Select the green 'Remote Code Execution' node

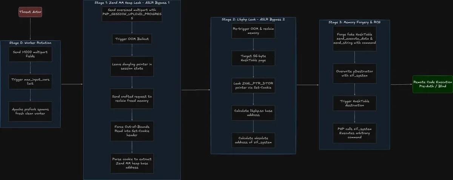pos(432,84)
